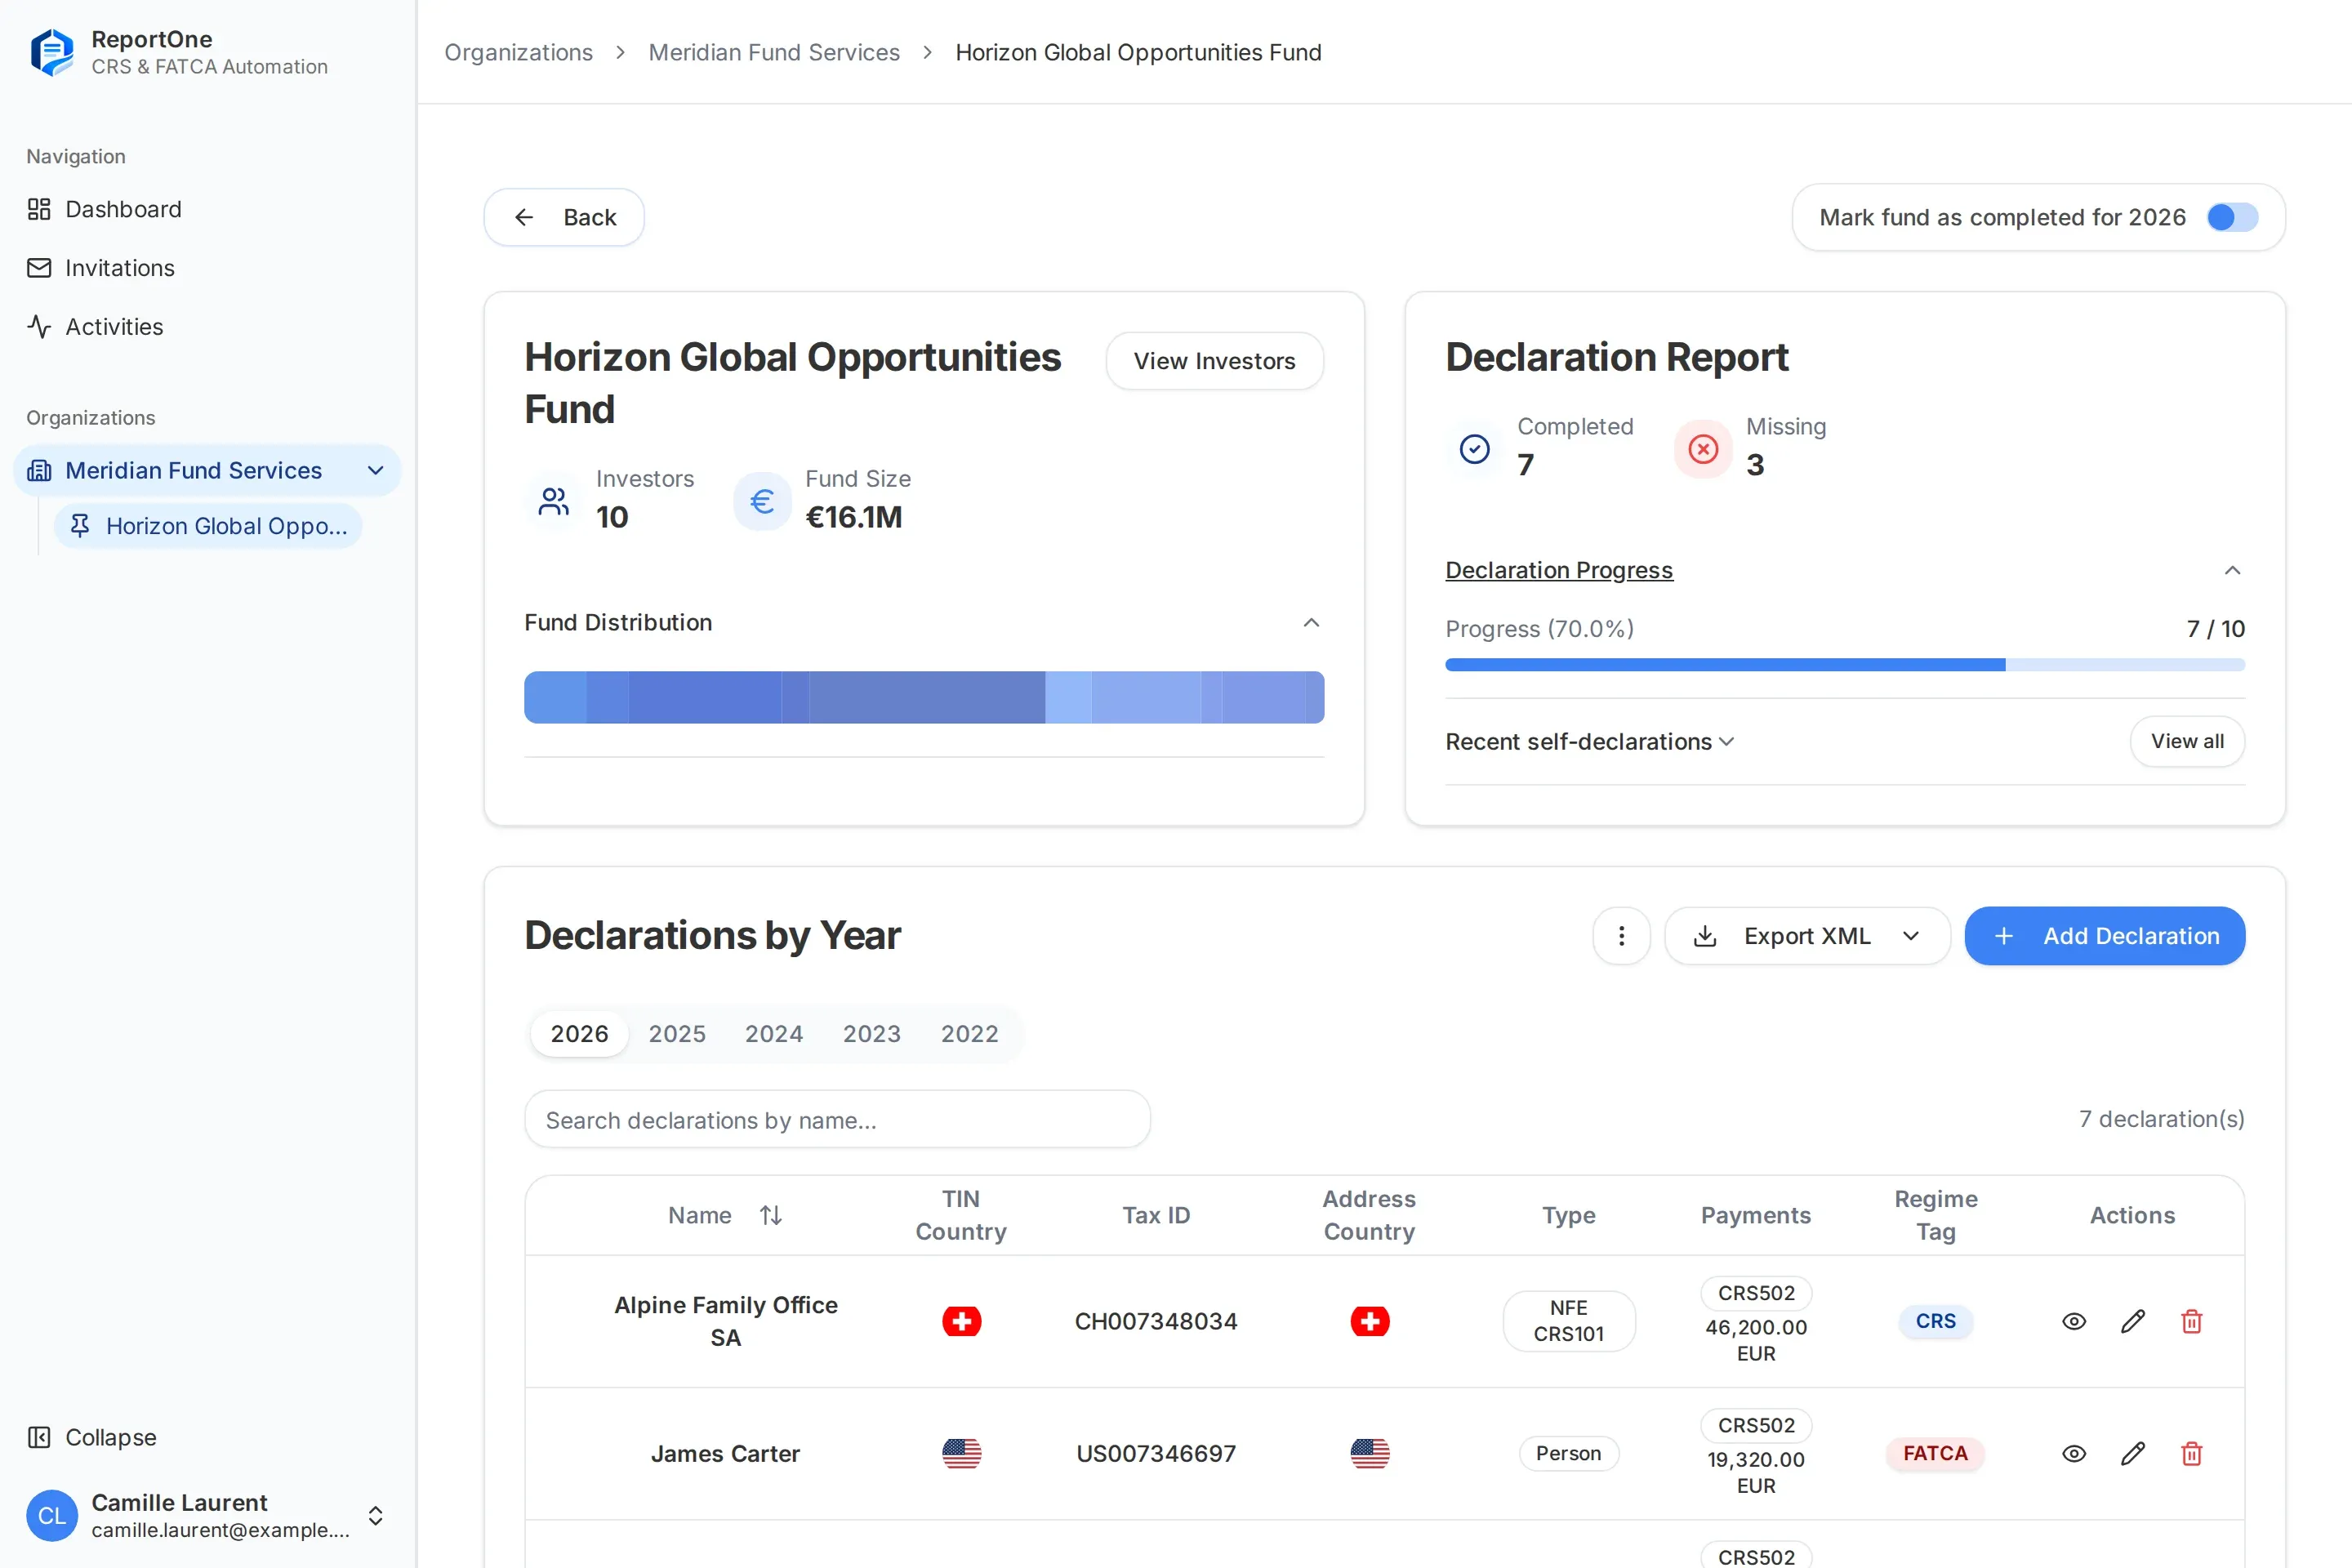This screenshot has width=2352, height=1568.
Task: Delete Alpine Family Office SA declaration
Action: click(x=2192, y=1321)
